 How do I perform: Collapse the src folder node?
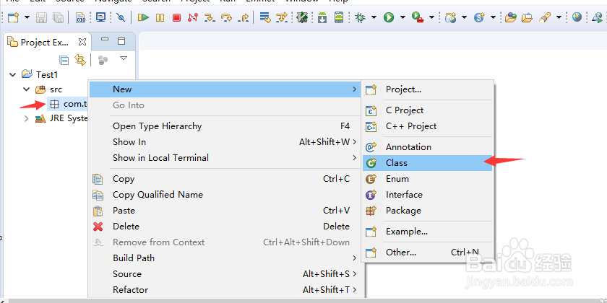[27, 89]
